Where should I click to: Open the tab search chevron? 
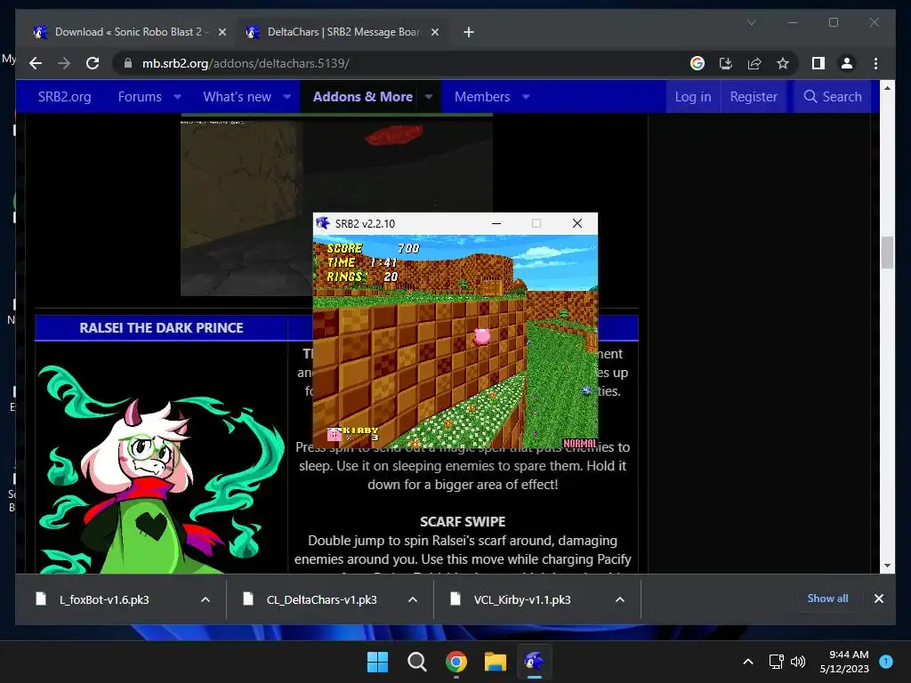click(751, 22)
